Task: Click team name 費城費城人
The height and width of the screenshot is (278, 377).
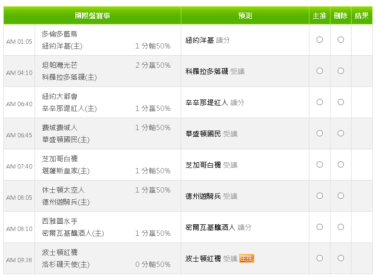Action: click(59, 128)
